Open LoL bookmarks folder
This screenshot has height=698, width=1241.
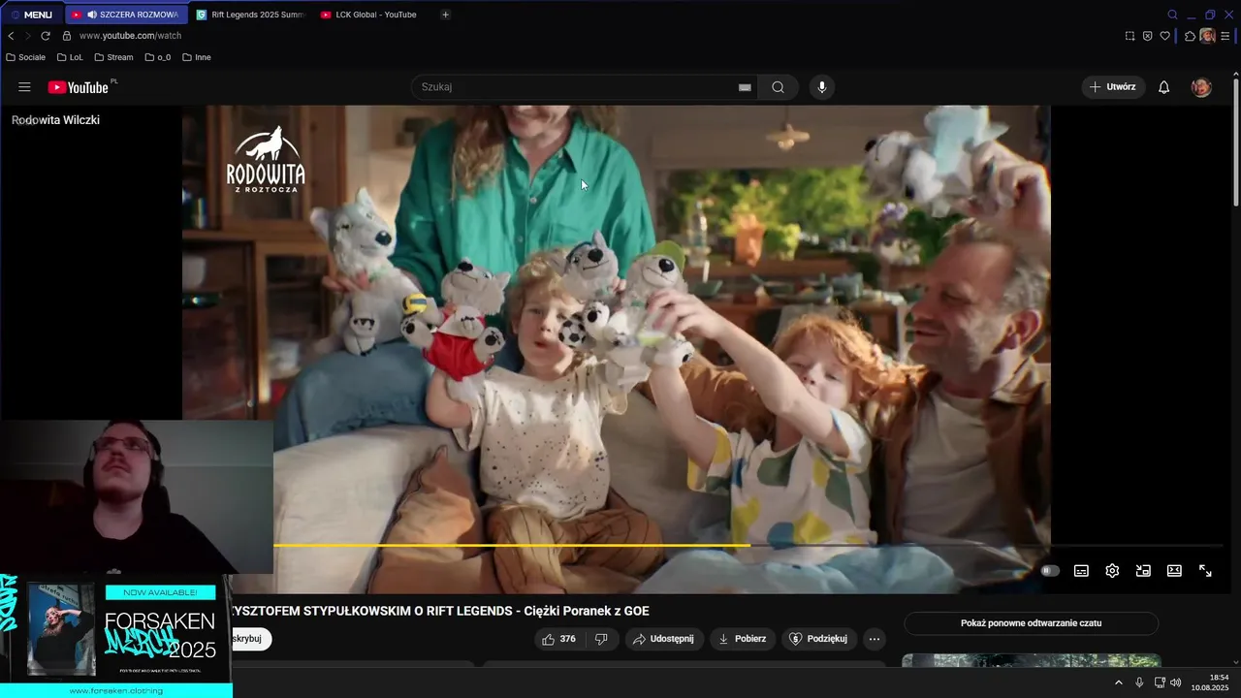click(x=70, y=57)
